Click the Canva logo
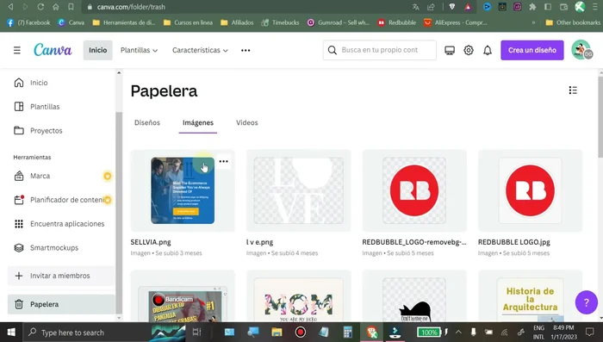603x342 pixels. point(53,50)
